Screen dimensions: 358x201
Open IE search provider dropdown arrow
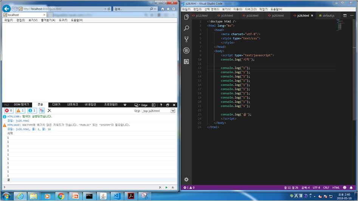click(155, 9)
